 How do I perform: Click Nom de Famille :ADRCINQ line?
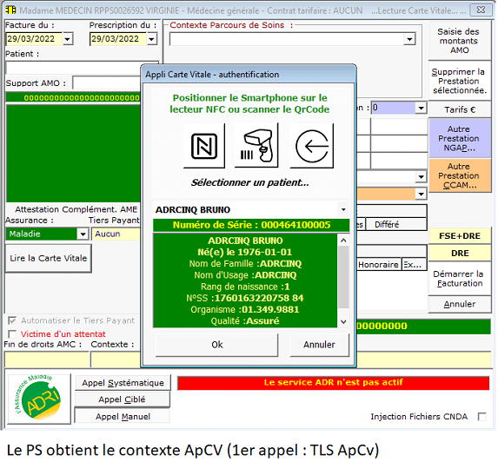click(245, 264)
